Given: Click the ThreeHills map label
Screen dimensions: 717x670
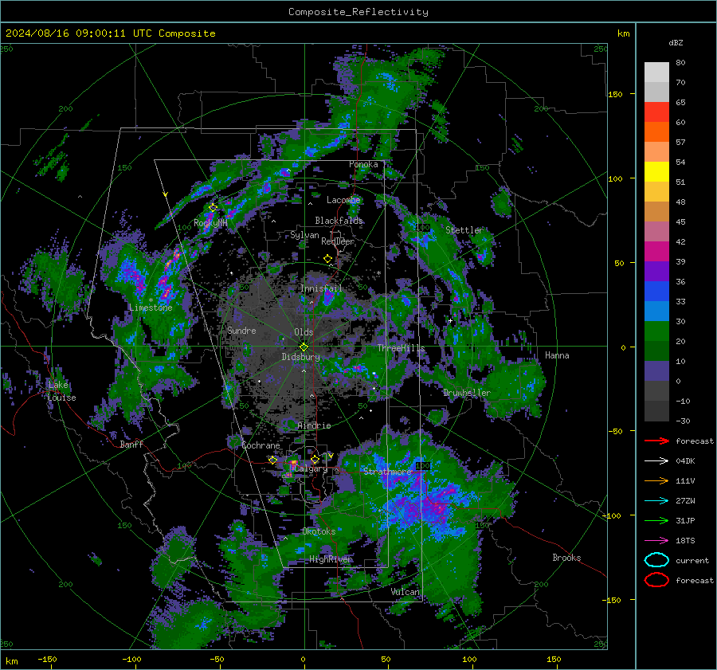Looking at the screenshot, I should [401, 348].
